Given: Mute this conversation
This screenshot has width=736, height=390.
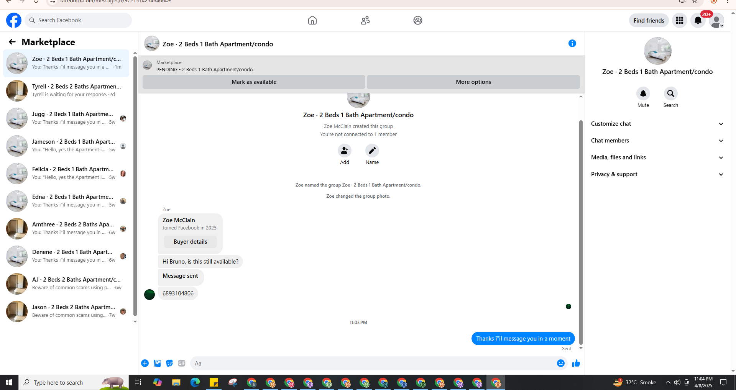Looking at the screenshot, I should point(643,93).
